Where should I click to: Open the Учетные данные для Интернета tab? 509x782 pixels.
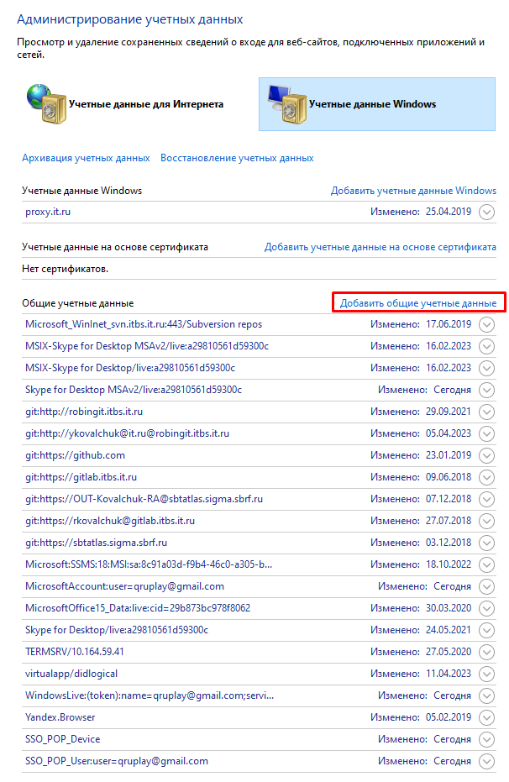pyautogui.click(x=125, y=104)
